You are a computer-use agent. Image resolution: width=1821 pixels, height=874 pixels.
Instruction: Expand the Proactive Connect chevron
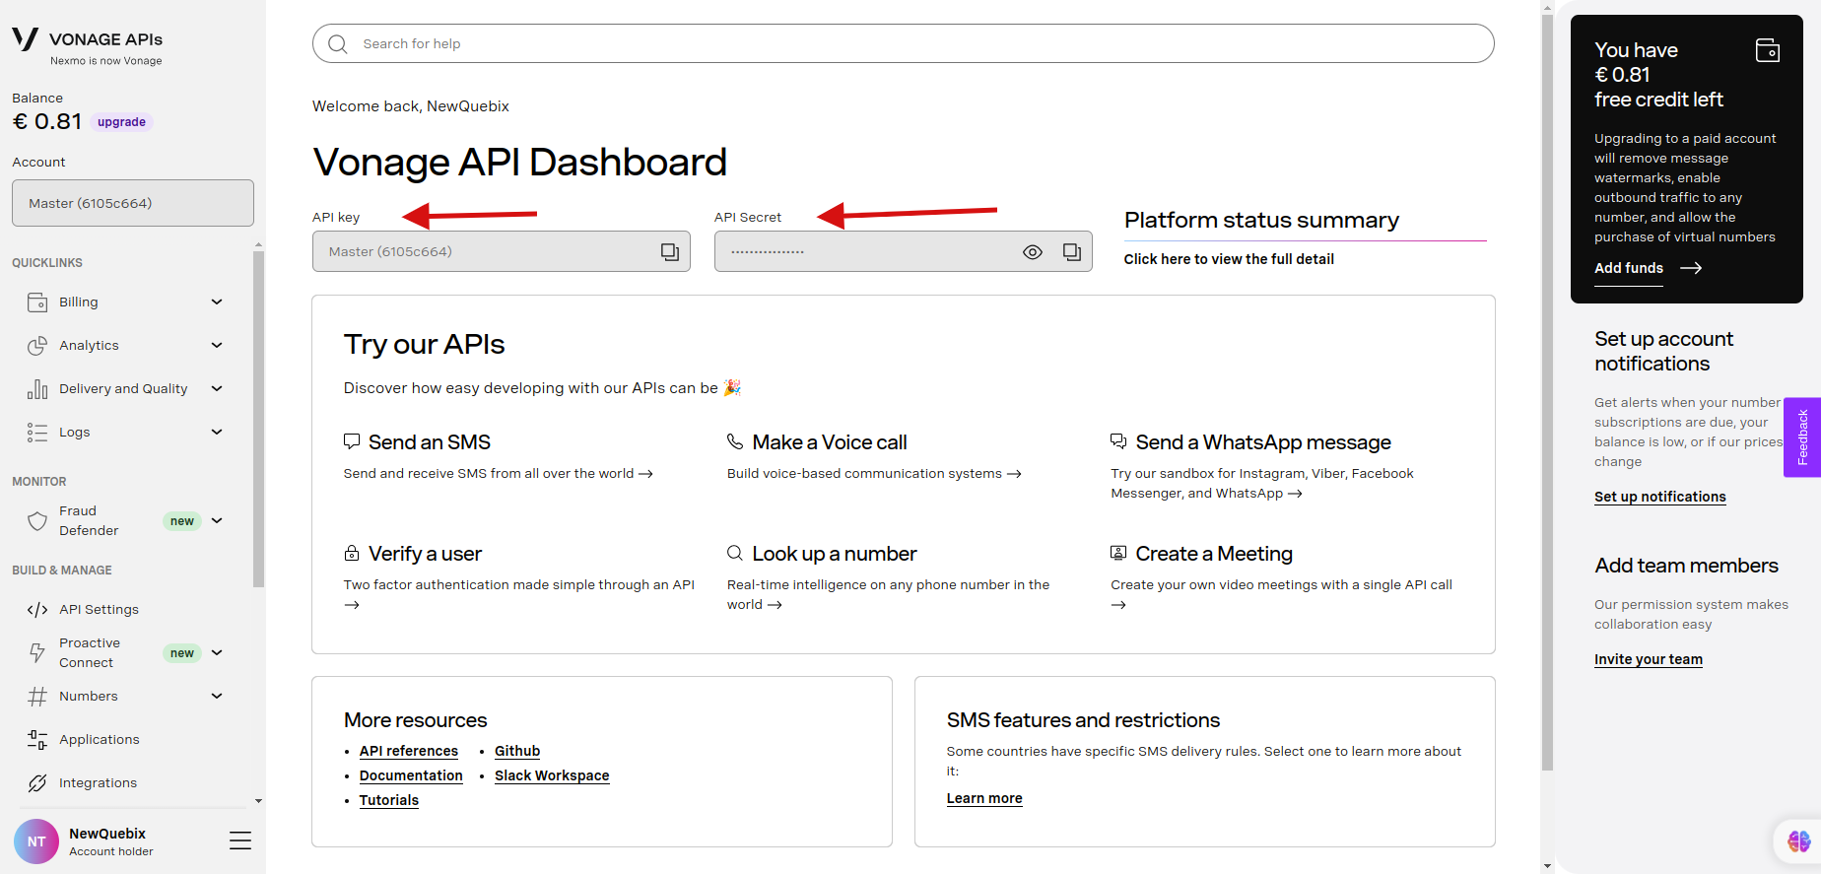coord(217,653)
